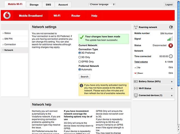Screen dimensions: 180x134
Task: Click the roaming network antenna icon
Action: 136,27
